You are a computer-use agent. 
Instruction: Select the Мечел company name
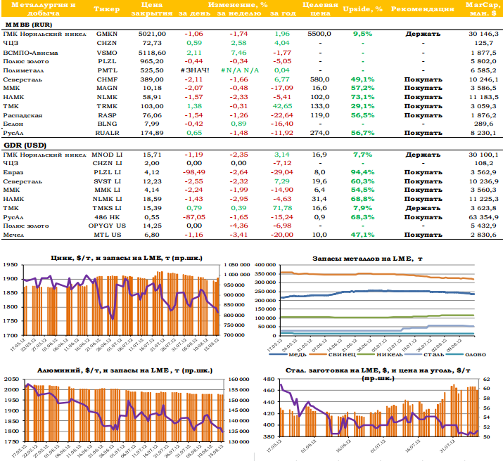pyautogui.click(x=13, y=235)
